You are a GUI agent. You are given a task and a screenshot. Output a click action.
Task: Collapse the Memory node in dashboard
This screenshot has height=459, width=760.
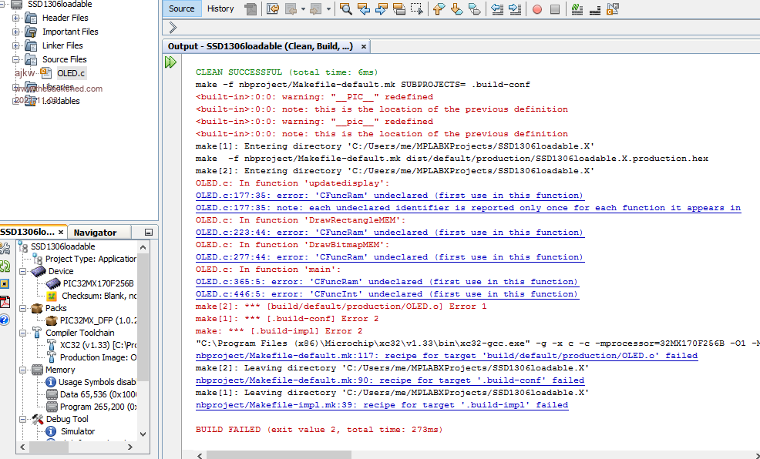point(23,370)
